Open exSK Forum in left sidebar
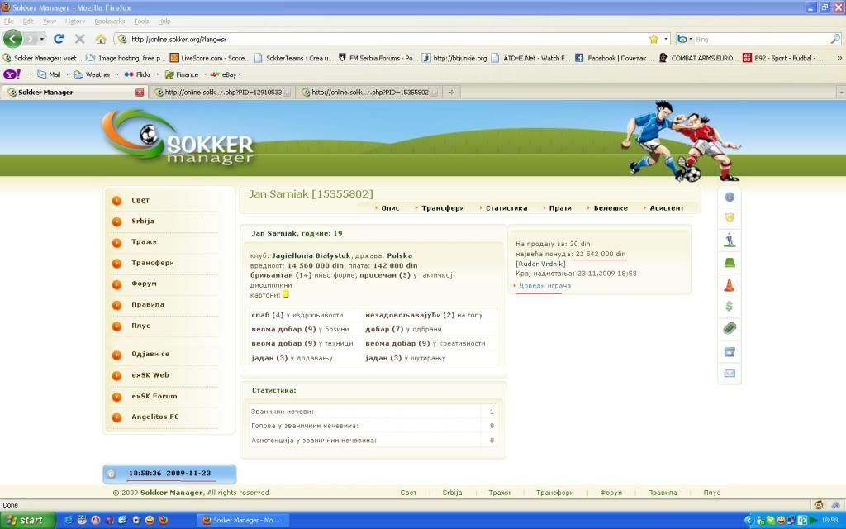The width and height of the screenshot is (846, 529). pyautogui.click(x=154, y=396)
